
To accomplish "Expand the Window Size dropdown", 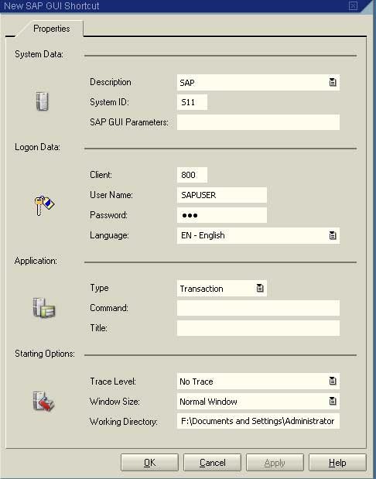I will click(x=333, y=401).
